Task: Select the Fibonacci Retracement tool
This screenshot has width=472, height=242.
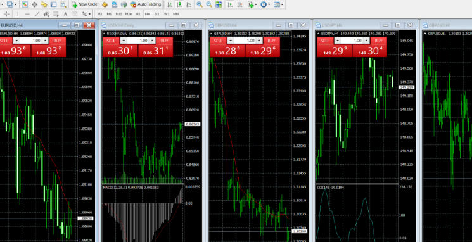Action: pos(56,14)
